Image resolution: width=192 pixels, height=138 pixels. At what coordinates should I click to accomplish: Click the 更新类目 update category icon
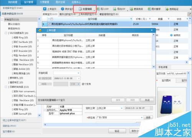click(131, 9)
